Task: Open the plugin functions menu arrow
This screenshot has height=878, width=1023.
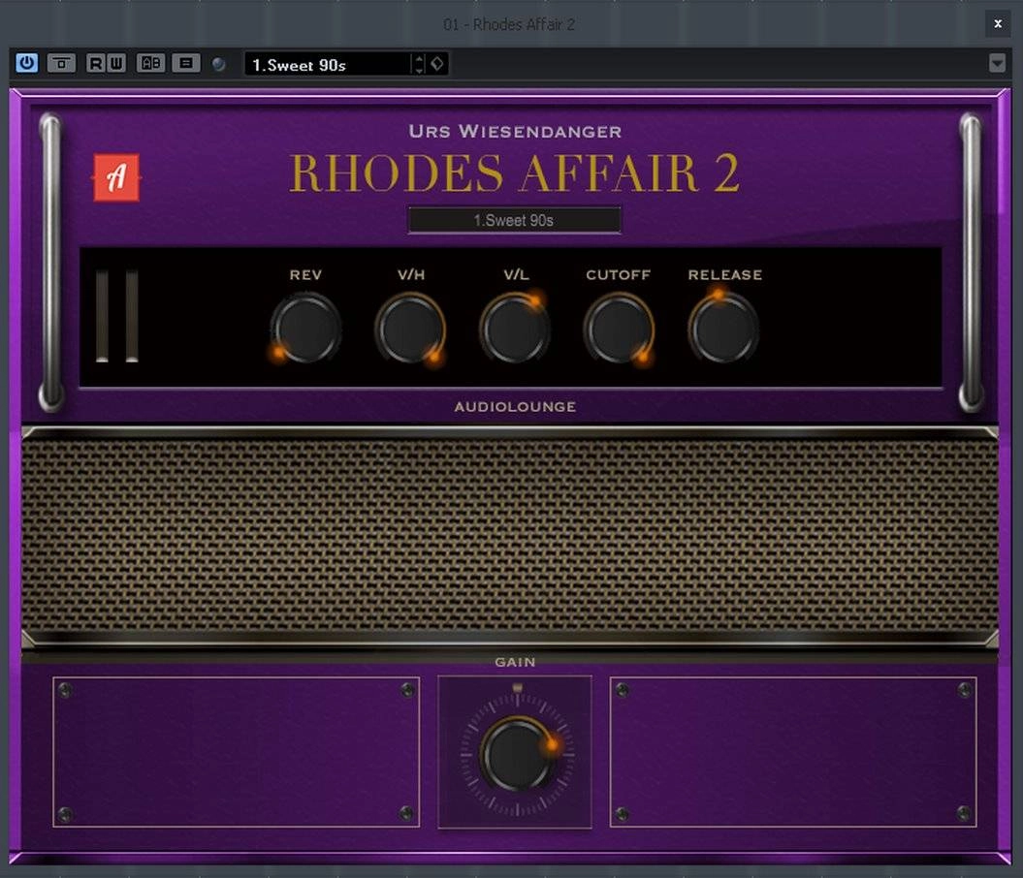Action: [x=997, y=63]
